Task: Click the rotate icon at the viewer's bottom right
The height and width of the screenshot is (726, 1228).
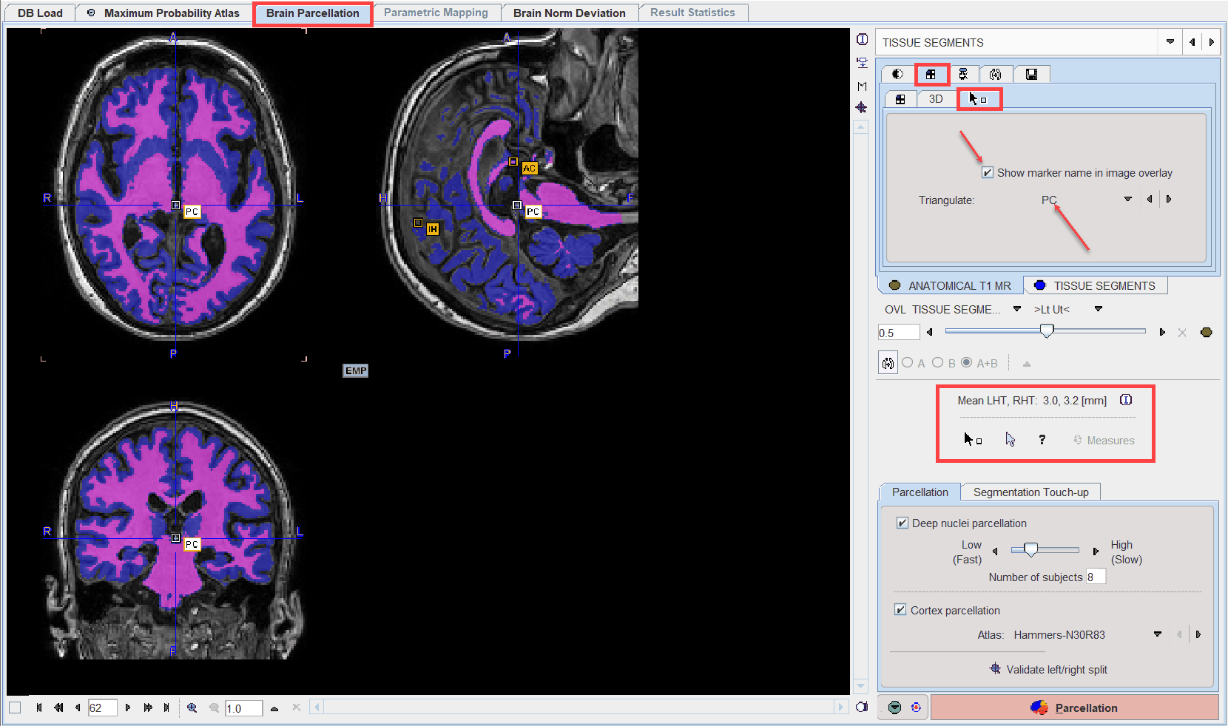Action: tap(861, 707)
